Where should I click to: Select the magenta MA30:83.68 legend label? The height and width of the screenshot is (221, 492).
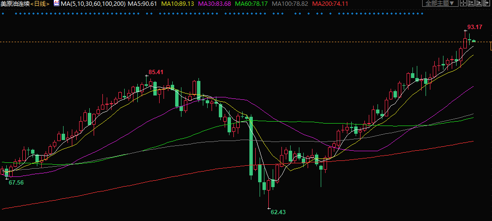213,4
